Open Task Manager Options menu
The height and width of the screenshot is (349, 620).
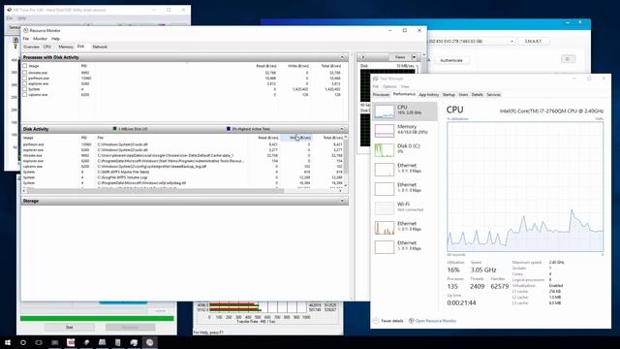389,86
